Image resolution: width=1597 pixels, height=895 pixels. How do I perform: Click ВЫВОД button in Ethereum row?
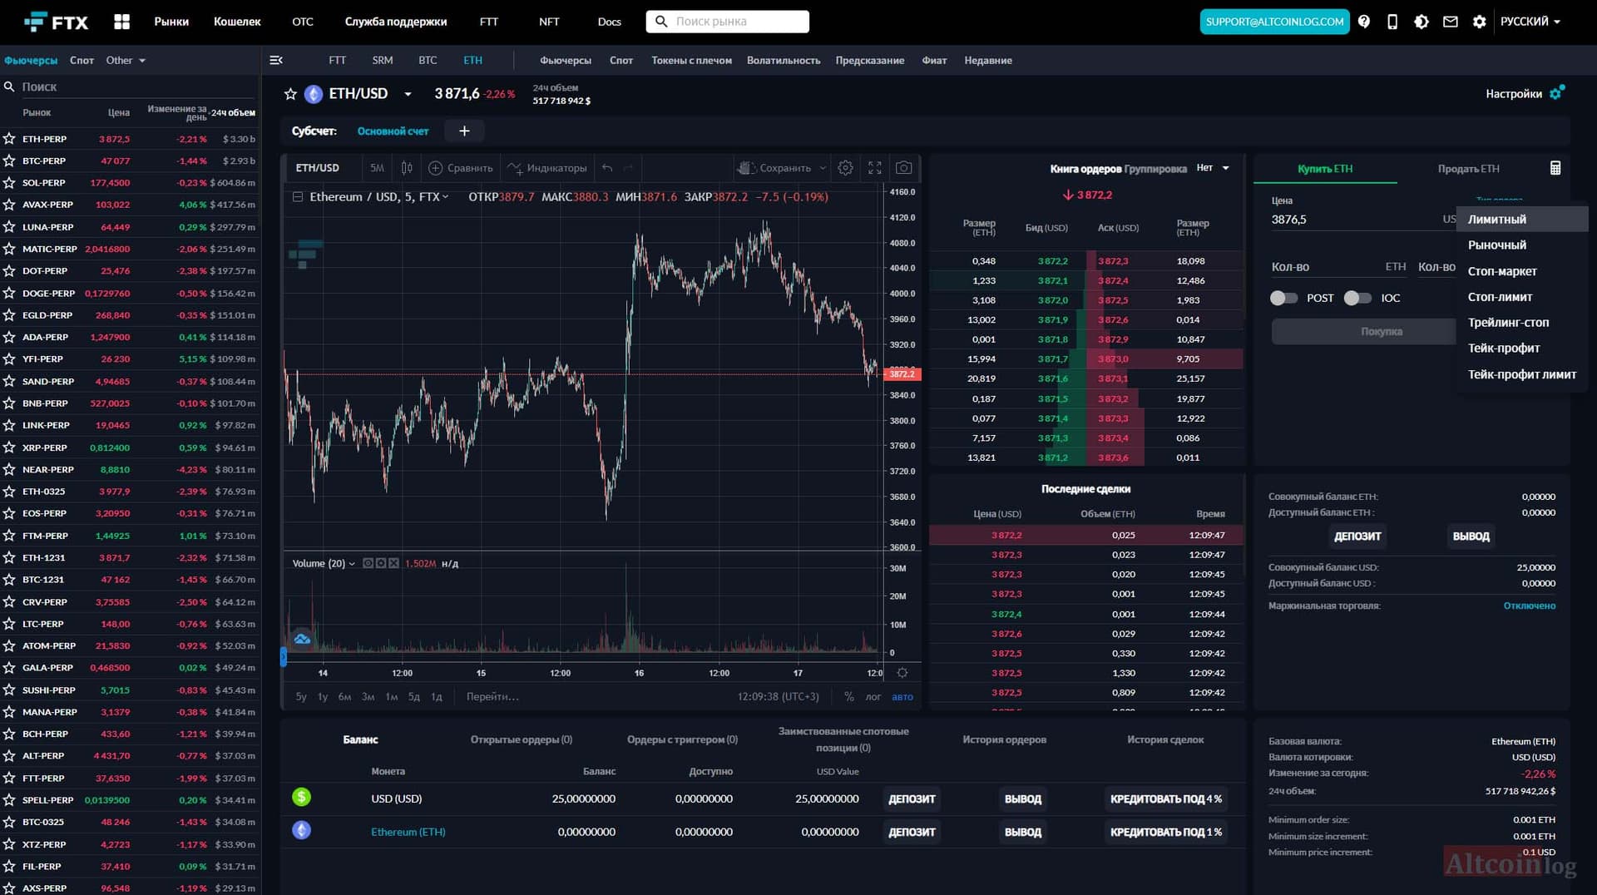click(x=1023, y=832)
